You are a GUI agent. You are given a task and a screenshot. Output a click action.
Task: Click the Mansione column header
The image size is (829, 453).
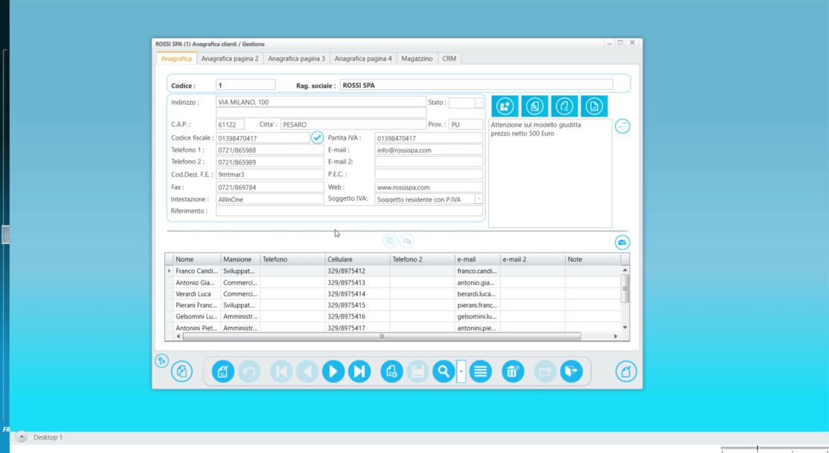[x=240, y=260]
